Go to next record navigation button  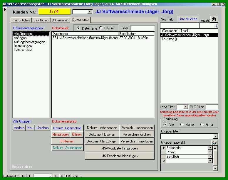[56, 176]
